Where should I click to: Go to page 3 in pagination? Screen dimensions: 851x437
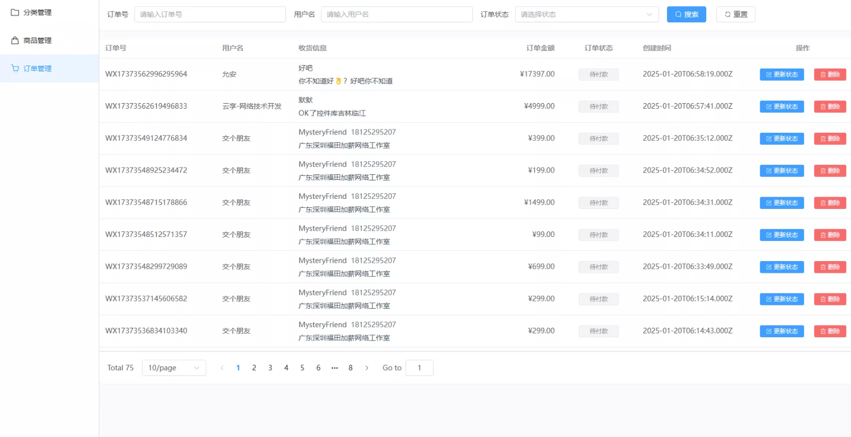[270, 368]
